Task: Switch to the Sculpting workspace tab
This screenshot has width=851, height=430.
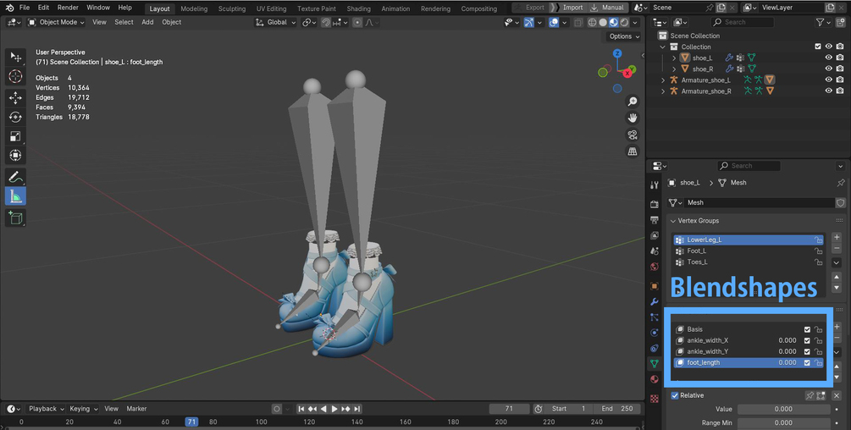Action: point(232,8)
